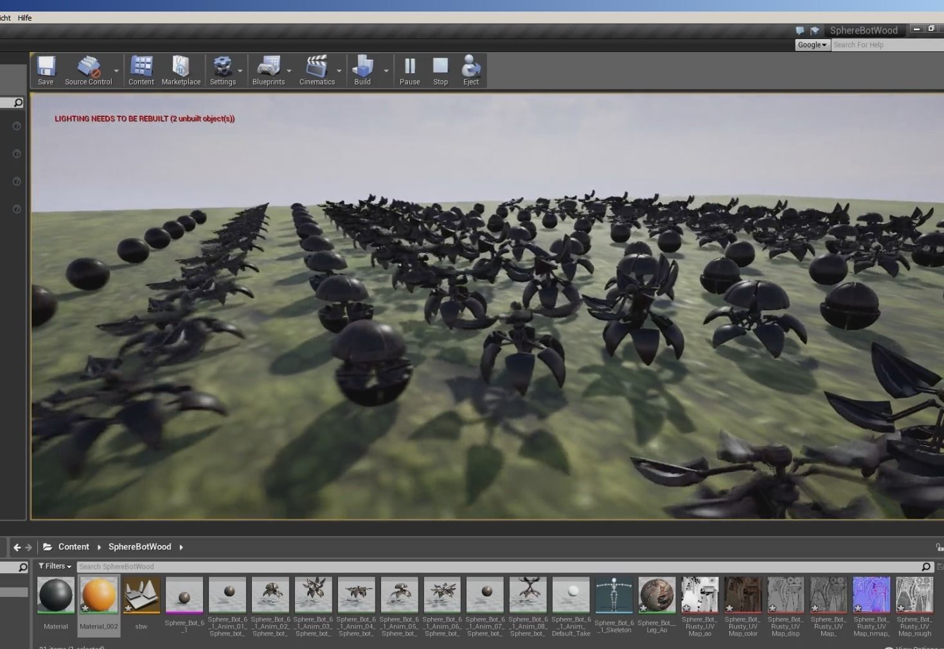Click the folder search magnifier left of Filters
Image resolution: width=944 pixels, height=649 pixels.
tap(22, 567)
